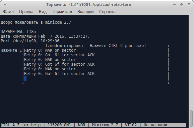Open the Справка menu
The image size is (194, 128).
click(x=107, y=12)
